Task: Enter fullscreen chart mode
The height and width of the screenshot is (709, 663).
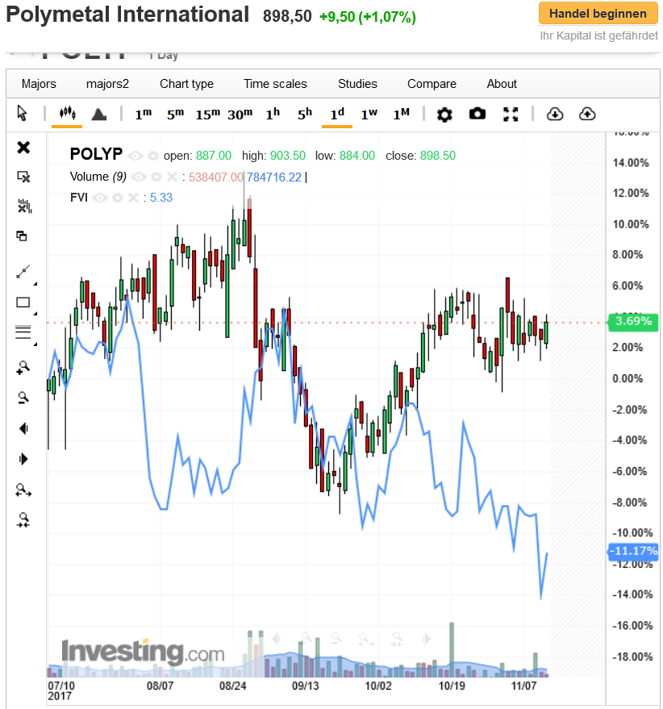Action: point(511,115)
